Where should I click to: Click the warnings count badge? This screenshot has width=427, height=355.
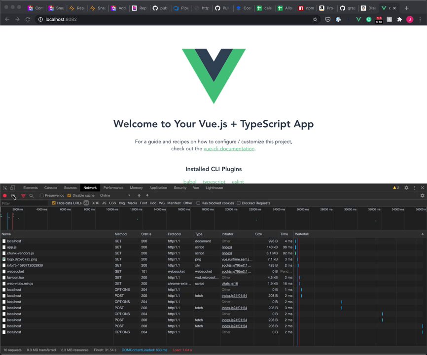click(x=396, y=188)
